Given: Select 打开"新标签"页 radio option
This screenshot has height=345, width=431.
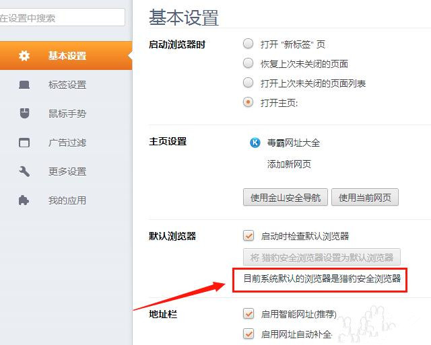Looking at the screenshot, I should pyautogui.click(x=248, y=44).
